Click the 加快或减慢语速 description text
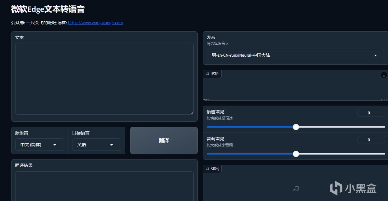The image size is (388, 201). (x=219, y=118)
